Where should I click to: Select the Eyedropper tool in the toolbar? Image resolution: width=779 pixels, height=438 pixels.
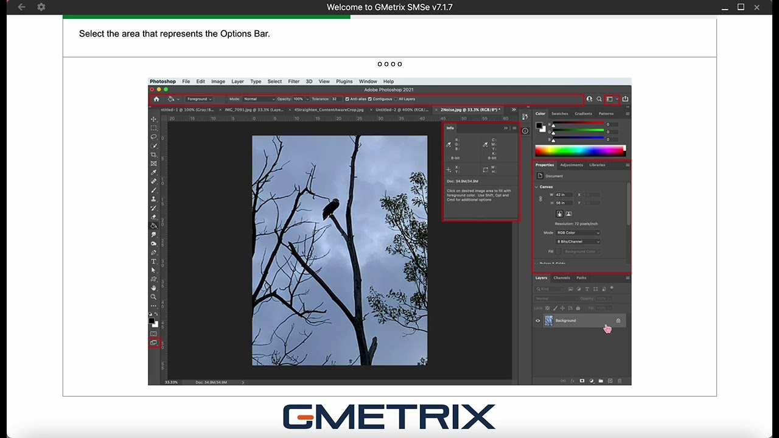point(153,172)
